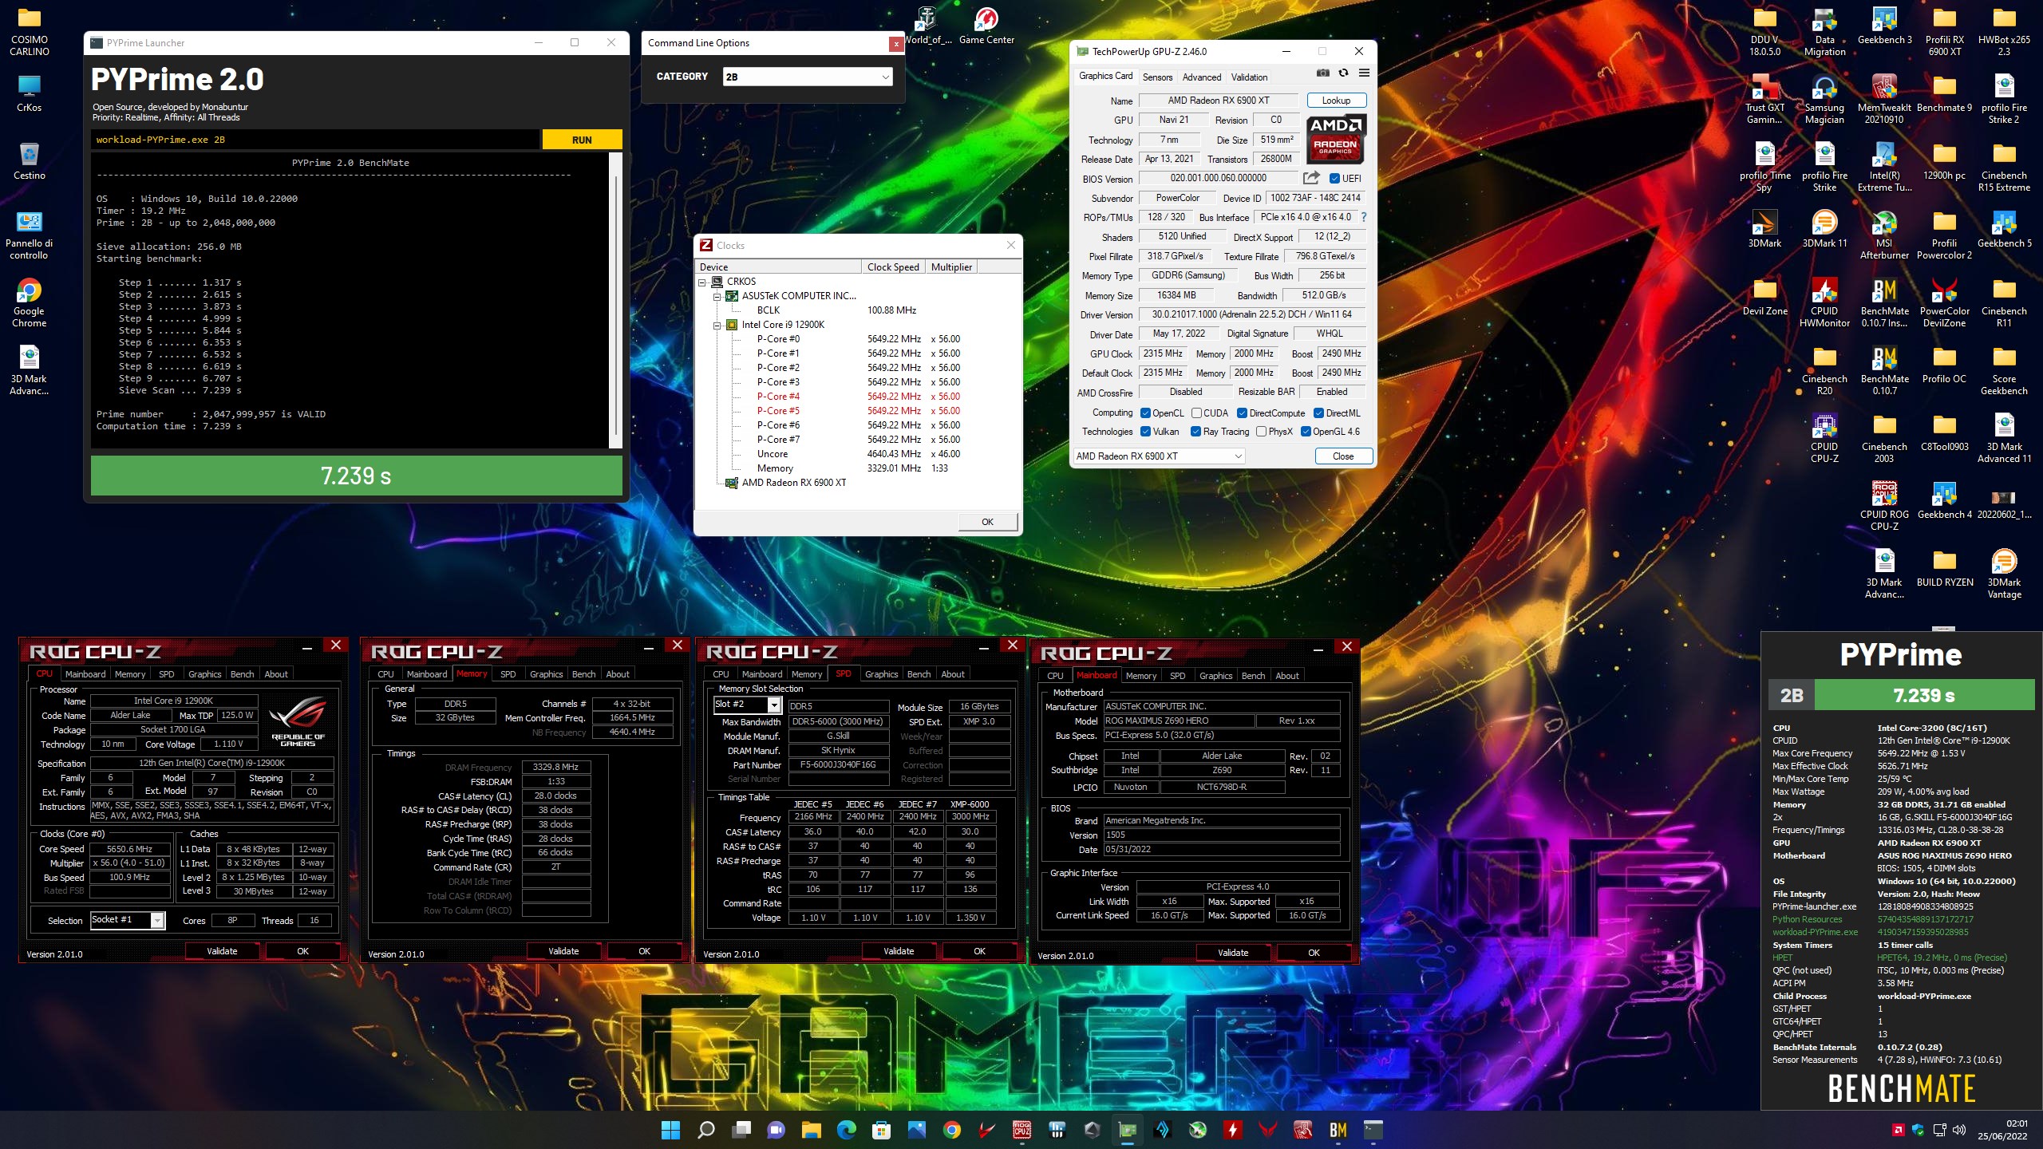Switch to the Validation tab in GPU-Z

pyautogui.click(x=1249, y=77)
